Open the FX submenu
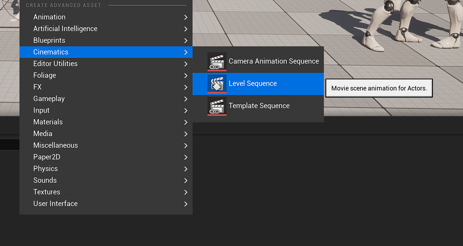Viewport: 463px width, 246px height. [106, 87]
